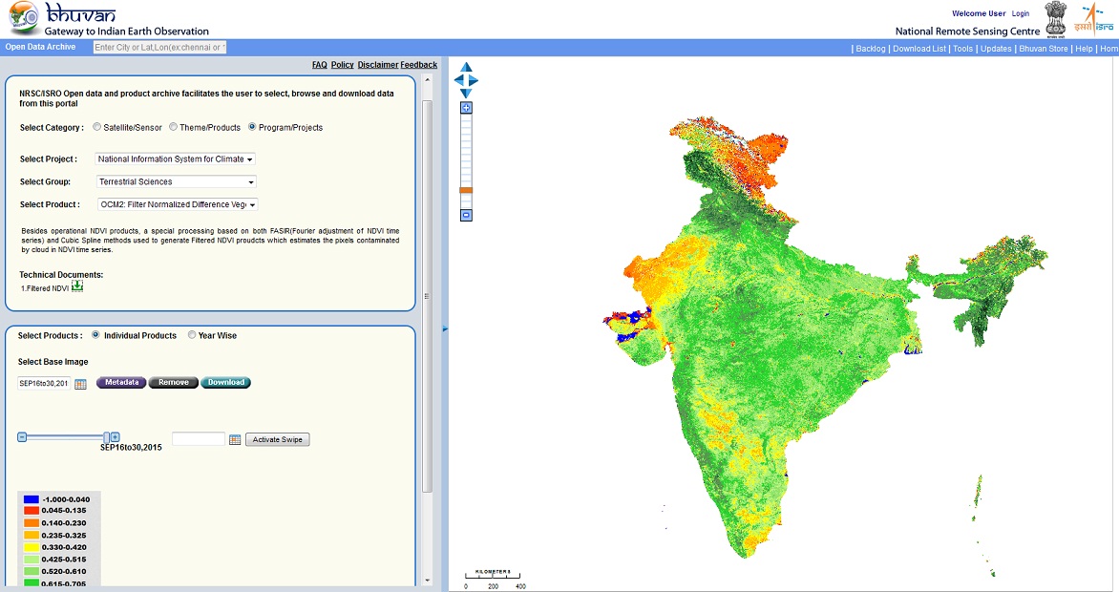Click the 1.Filtered NDVI document text
The width and height of the screenshot is (1119, 592).
[45, 288]
